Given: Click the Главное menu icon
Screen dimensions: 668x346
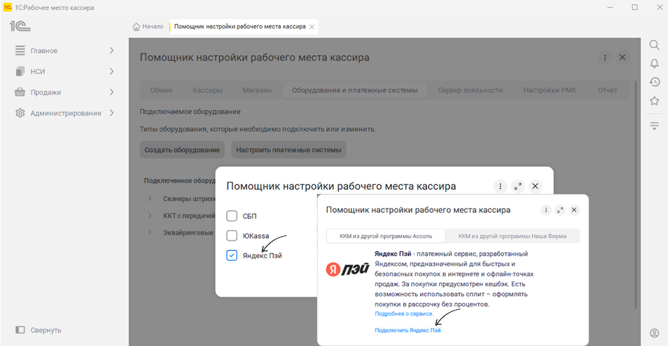Looking at the screenshot, I should click(20, 51).
